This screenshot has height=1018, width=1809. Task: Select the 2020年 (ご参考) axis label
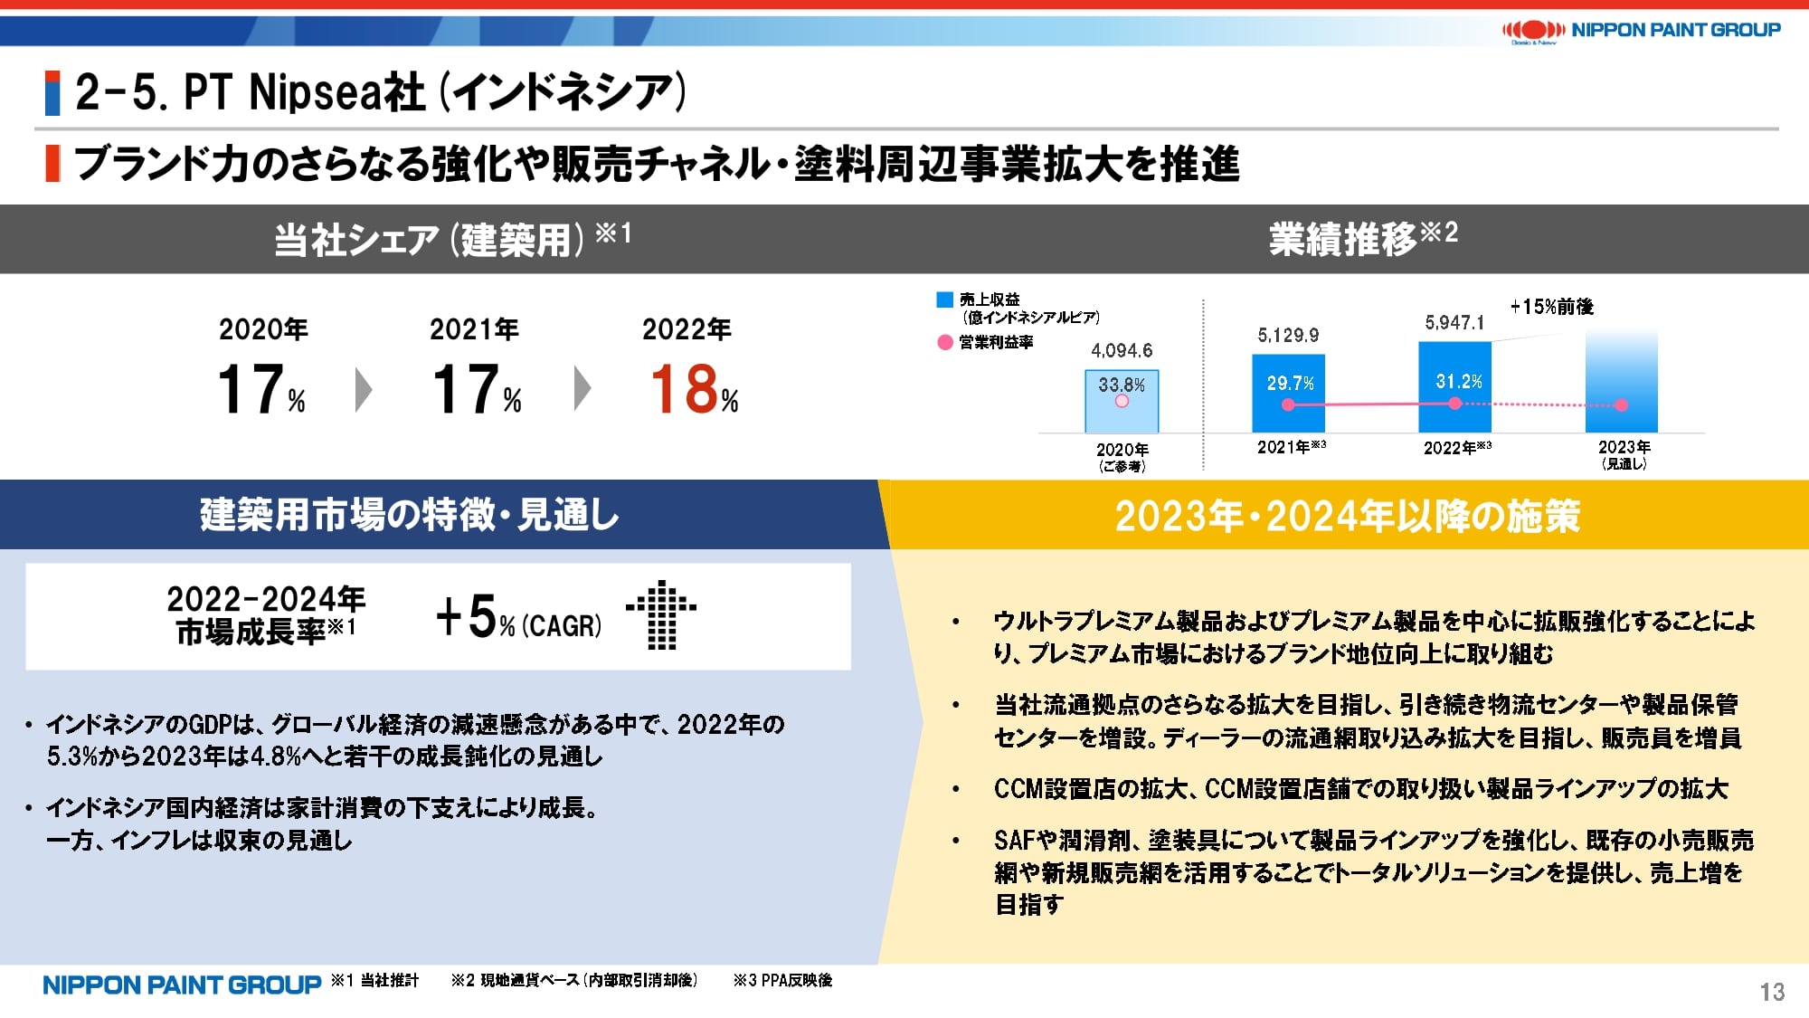coord(1122,458)
